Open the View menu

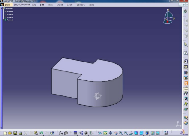[51, 5]
